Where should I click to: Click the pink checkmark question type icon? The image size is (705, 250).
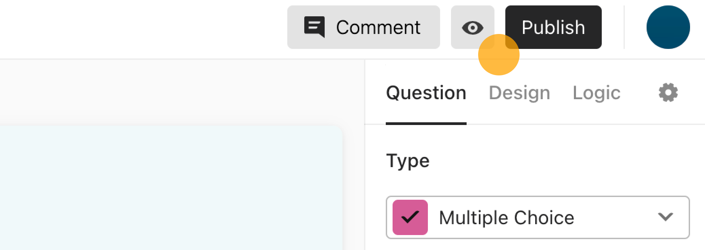pyautogui.click(x=410, y=217)
